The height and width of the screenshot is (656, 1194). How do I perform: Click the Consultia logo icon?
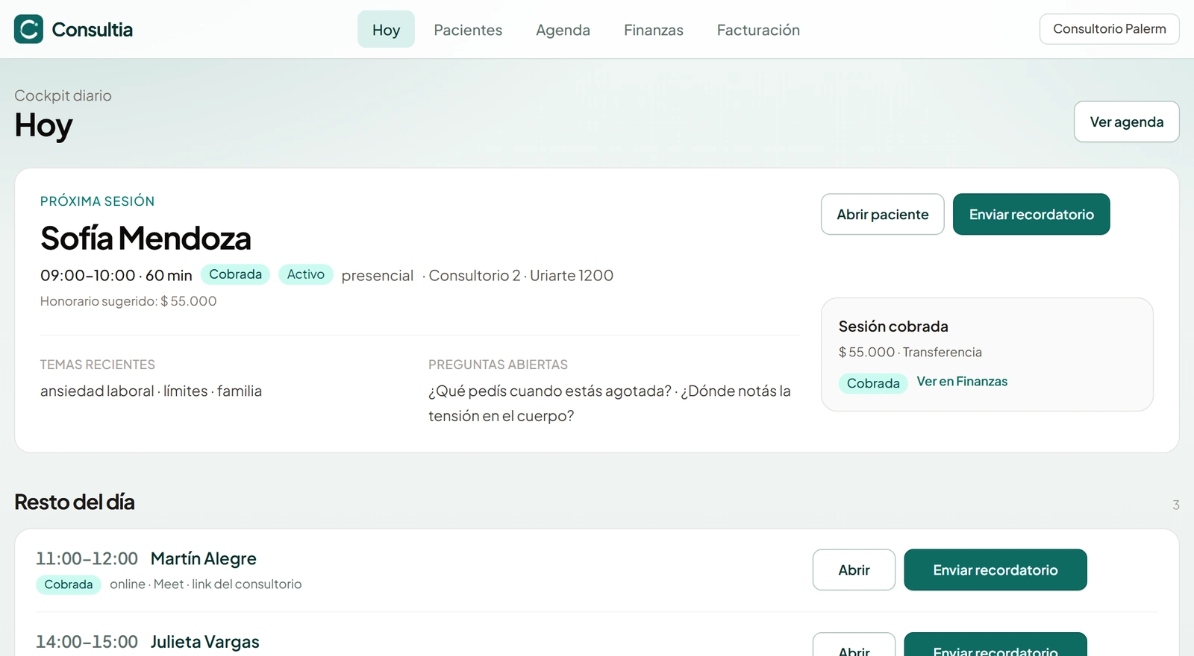pos(28,29)
